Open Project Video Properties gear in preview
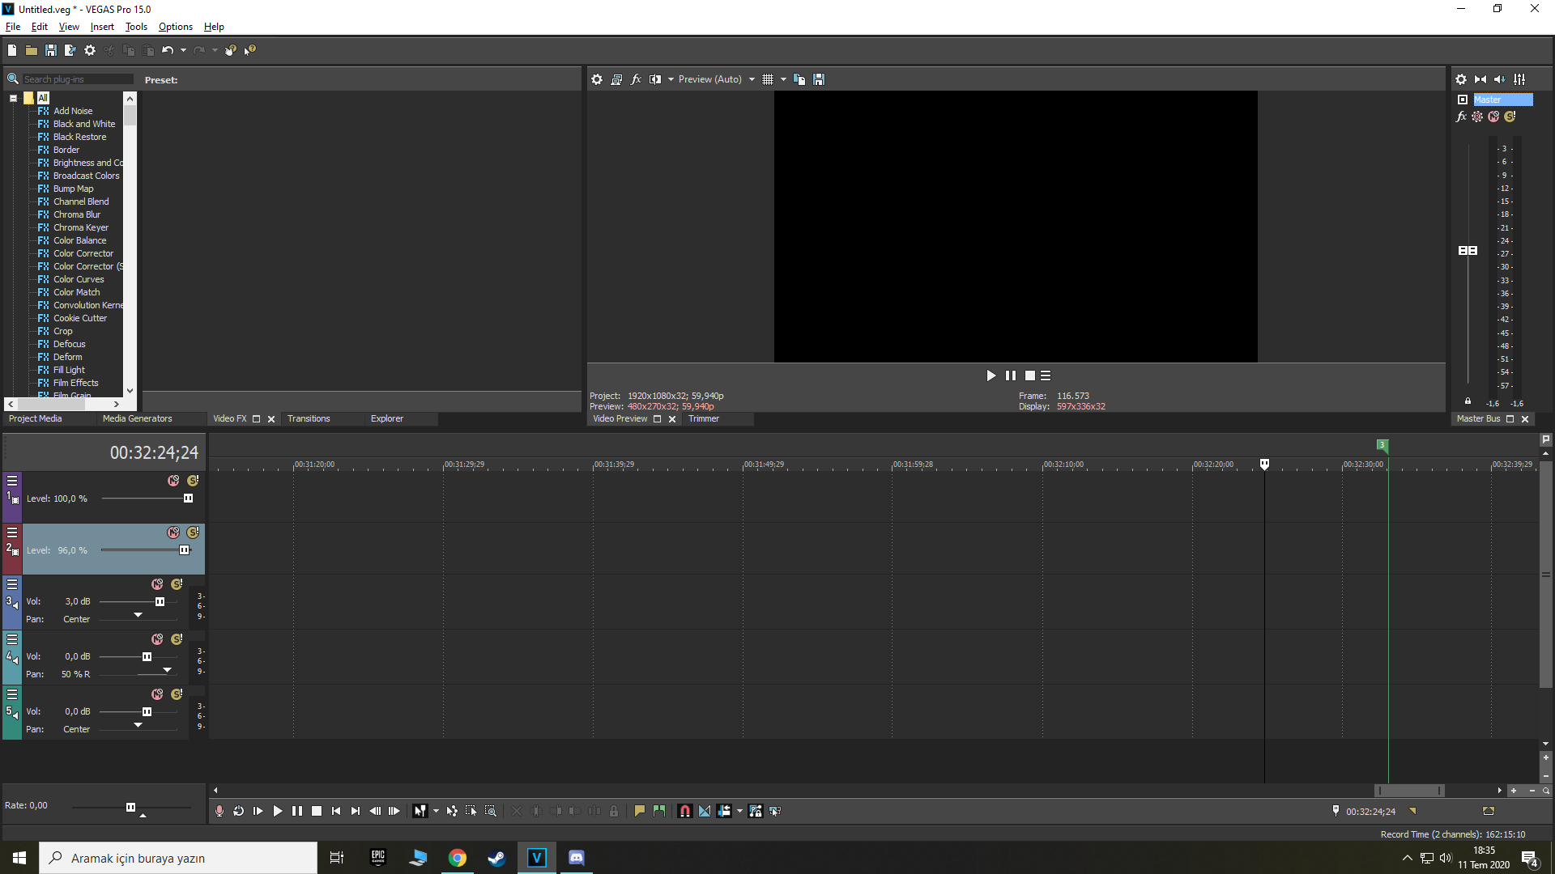Viewport: 1555px width, 874px height. 597,79
